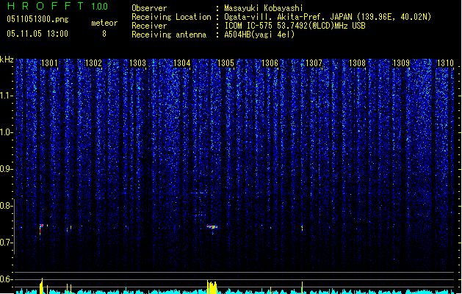Click the 1308 time marker
Screen dimensions: 462x294
coord(358,63)
